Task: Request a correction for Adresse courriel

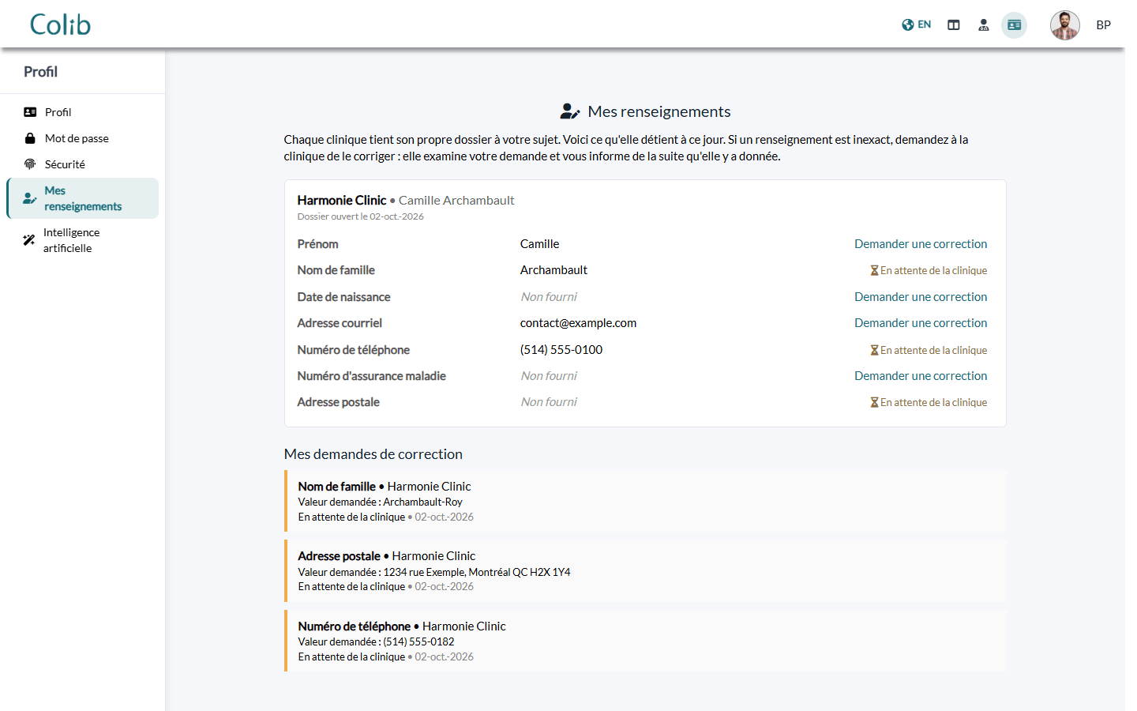Action: pyautogui.click(x=921, y=323)
